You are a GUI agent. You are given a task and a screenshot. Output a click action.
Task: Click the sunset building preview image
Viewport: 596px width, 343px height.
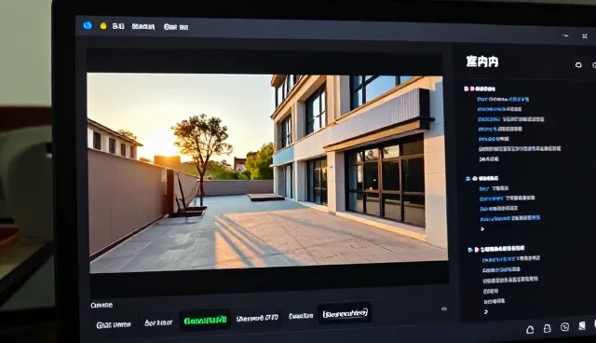268,172
